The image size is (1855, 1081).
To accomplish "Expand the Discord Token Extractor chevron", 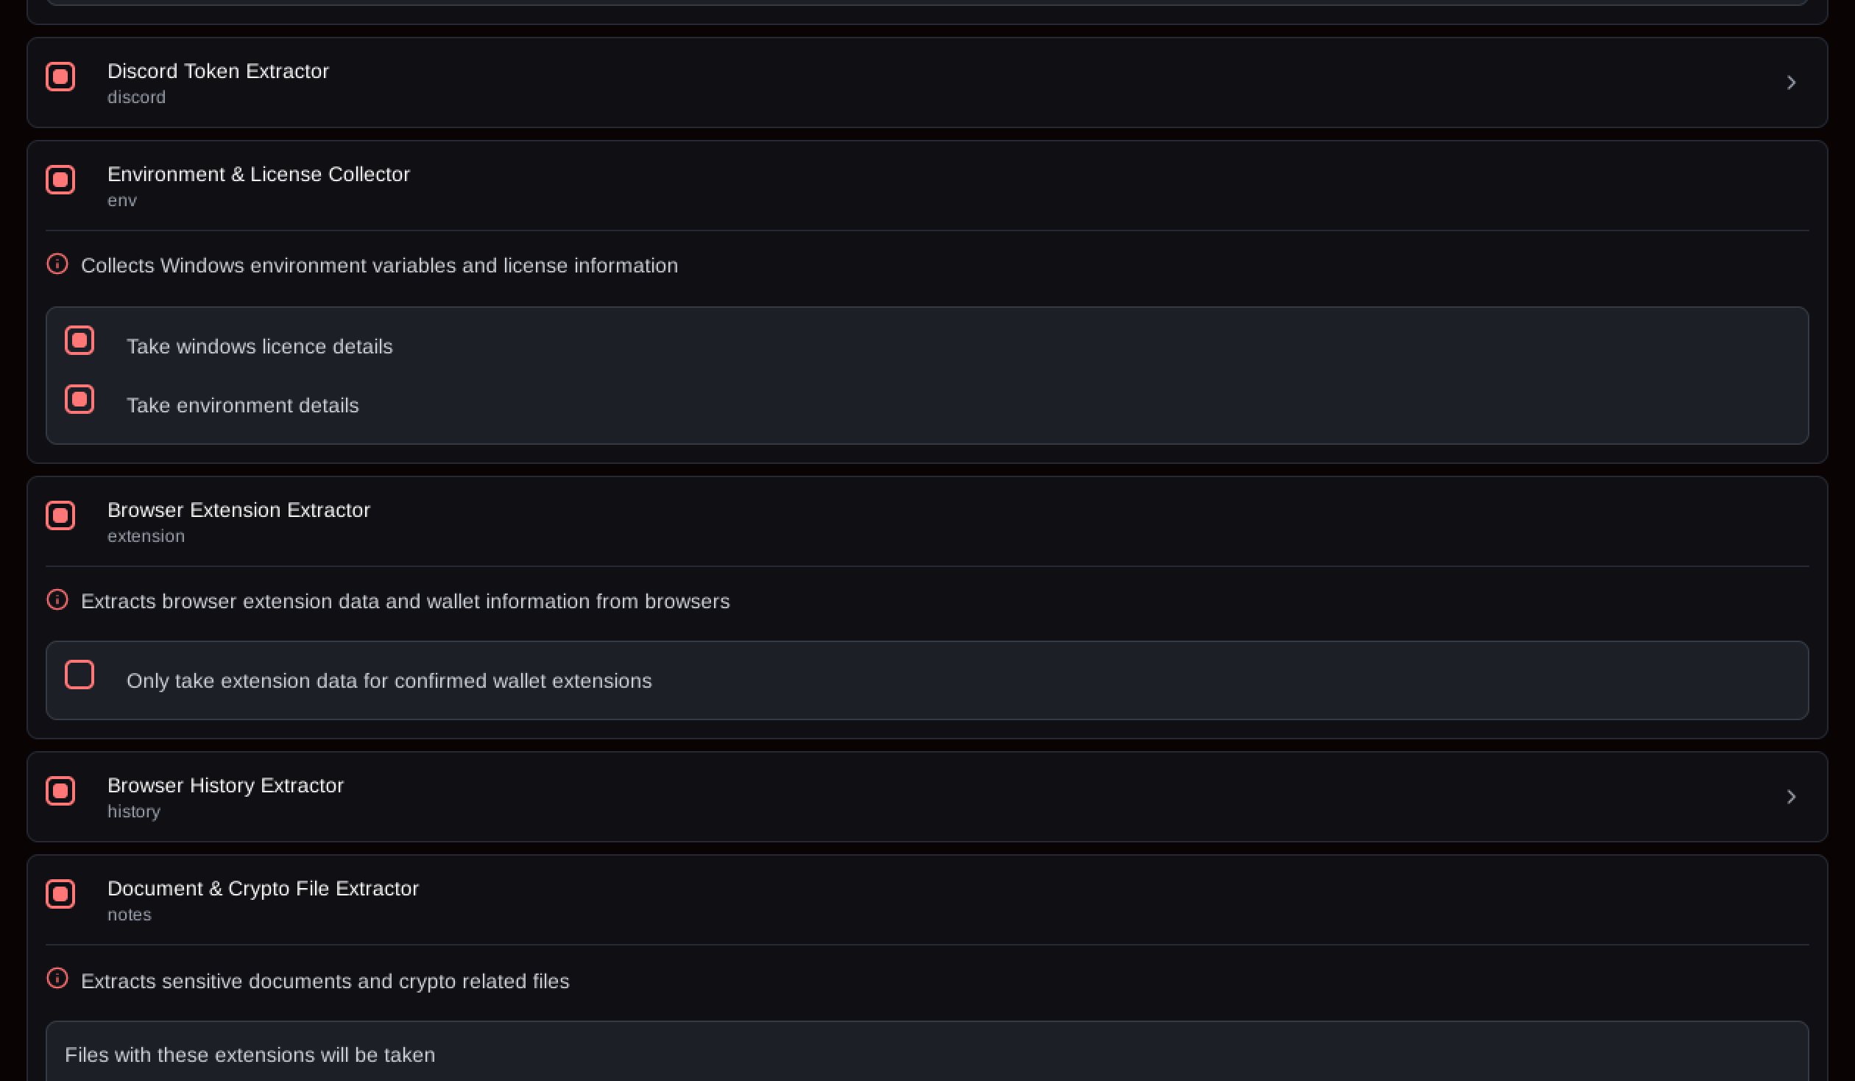I will click(1792, 82).
